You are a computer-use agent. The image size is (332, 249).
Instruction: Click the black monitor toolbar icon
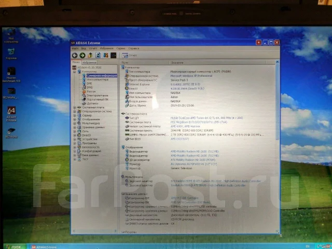114,56
